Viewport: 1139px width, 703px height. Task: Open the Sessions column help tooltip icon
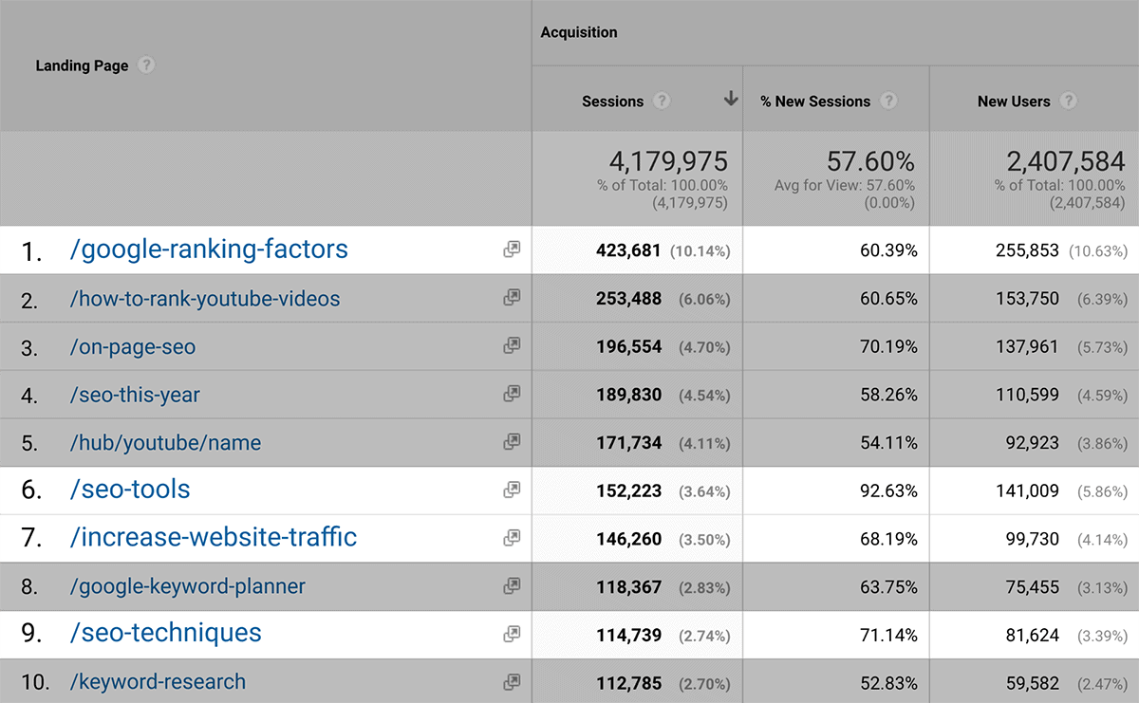coord(663,101)
